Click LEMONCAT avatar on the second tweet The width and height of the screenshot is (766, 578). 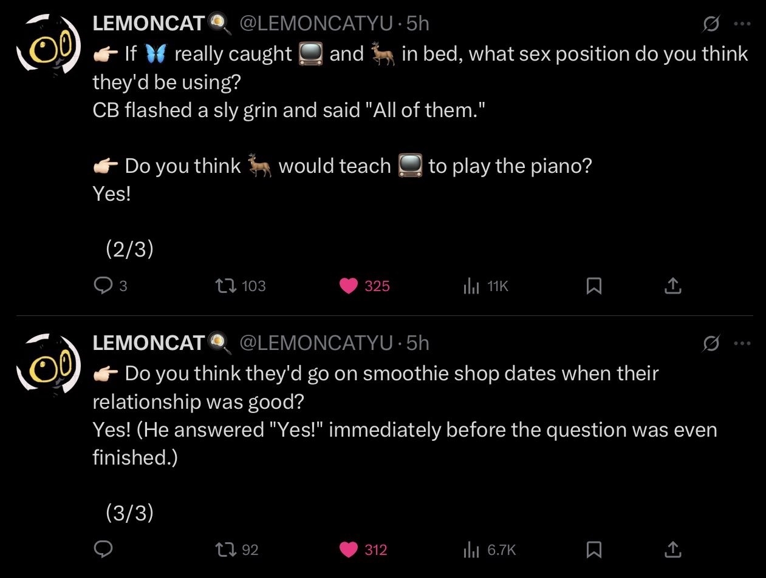tap(49, 365)
